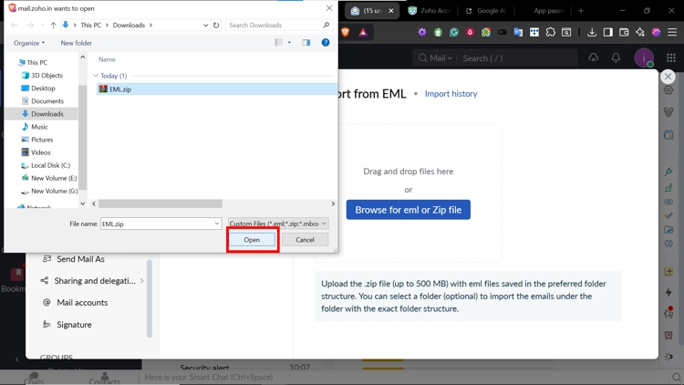Open Signature settings

coord(67,324)
